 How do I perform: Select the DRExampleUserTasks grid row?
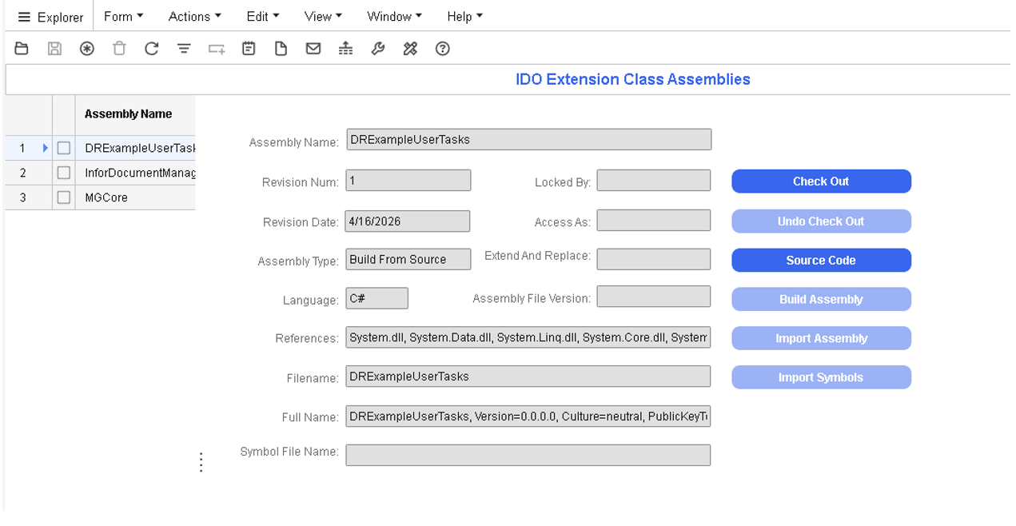[x=100, y=148]
